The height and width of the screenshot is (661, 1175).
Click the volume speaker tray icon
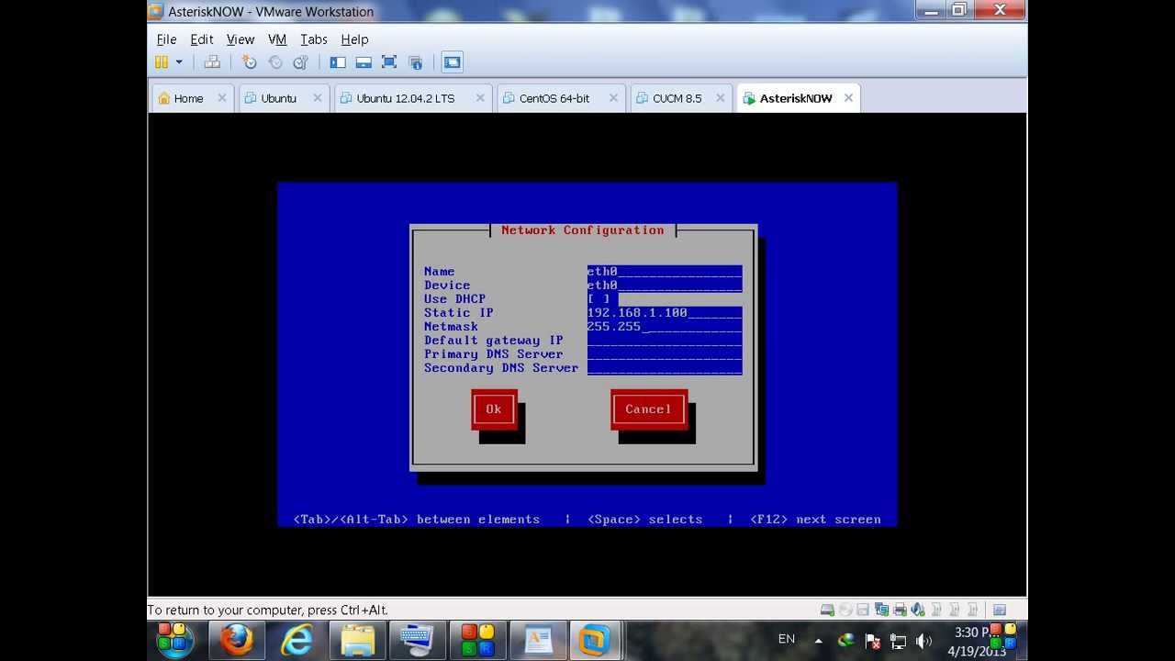click(923, 641)
